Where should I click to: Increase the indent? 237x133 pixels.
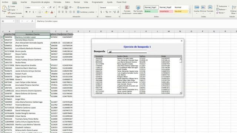coord(74,12)
